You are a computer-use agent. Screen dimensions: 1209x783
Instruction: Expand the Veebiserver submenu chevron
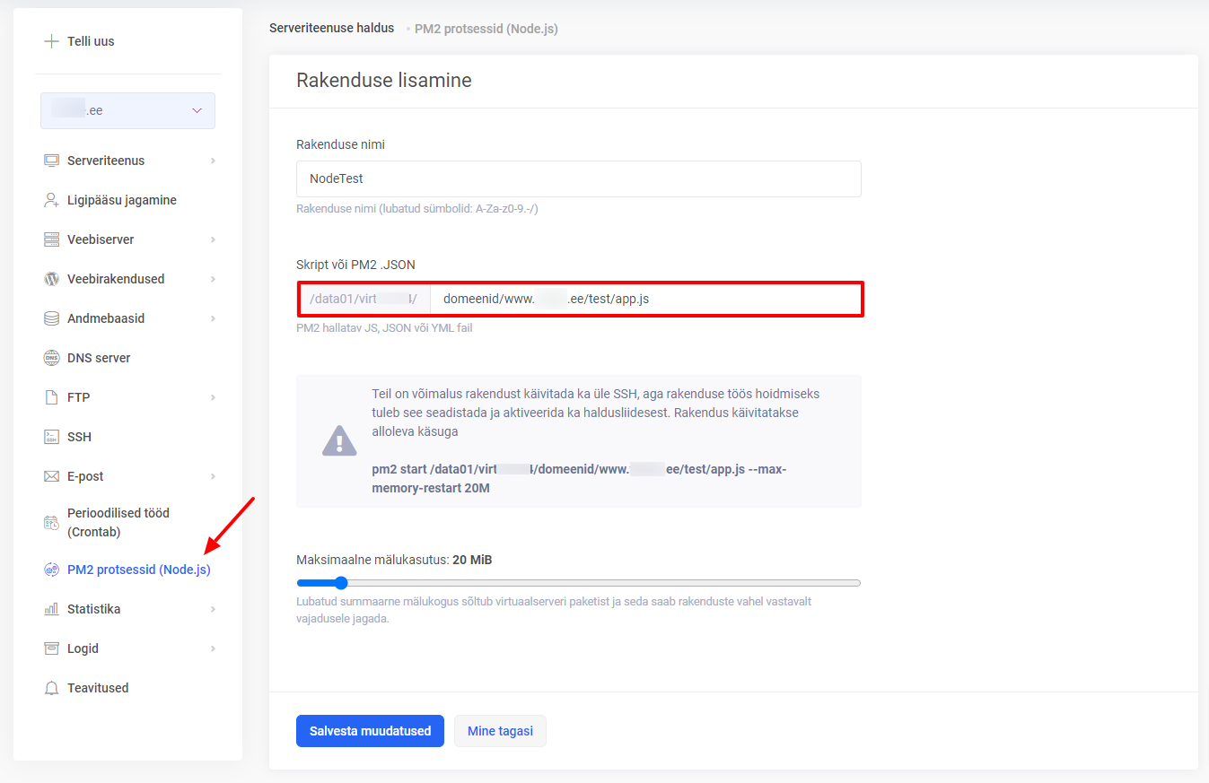tap(213, 239)
